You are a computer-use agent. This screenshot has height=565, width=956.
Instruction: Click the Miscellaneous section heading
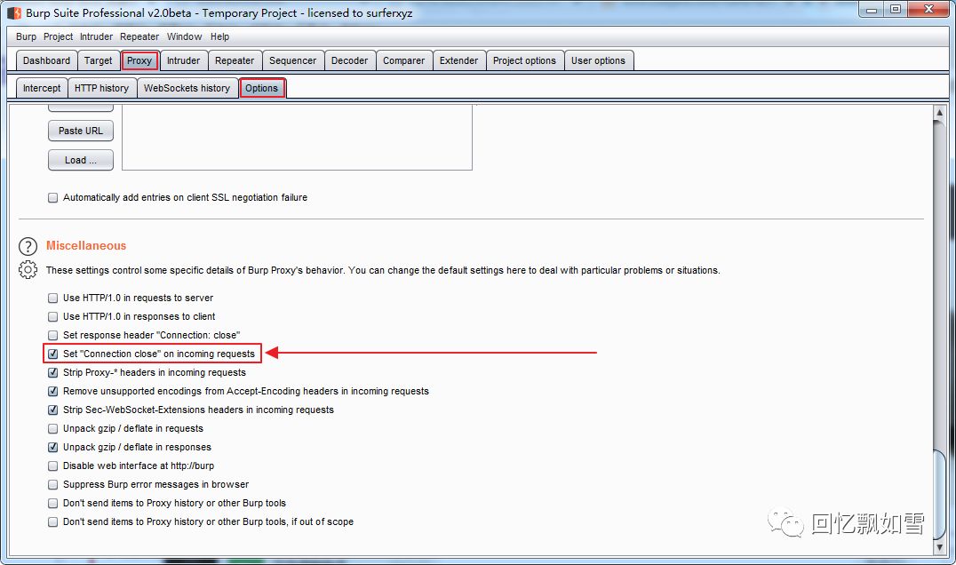pyautogui.click(x=86, y=245)
